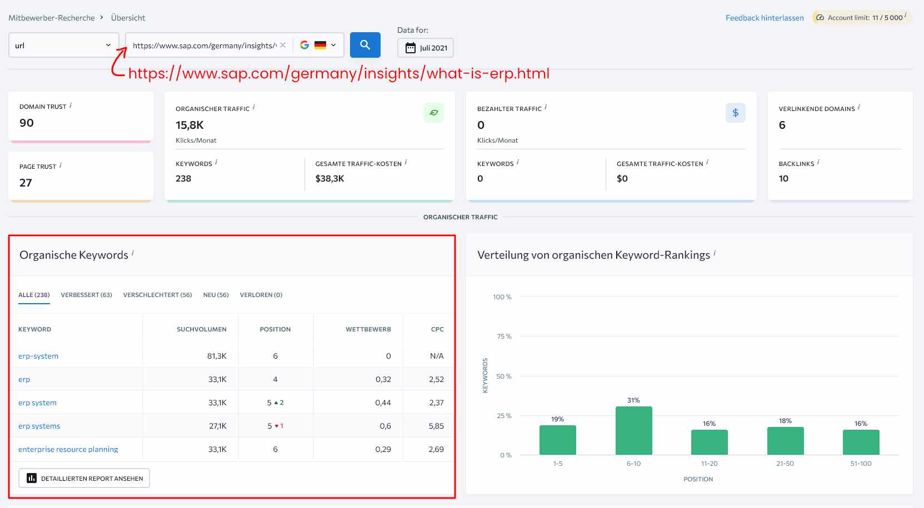Open the erp systems keyword link
924x508 pixels.
(39, 426)
